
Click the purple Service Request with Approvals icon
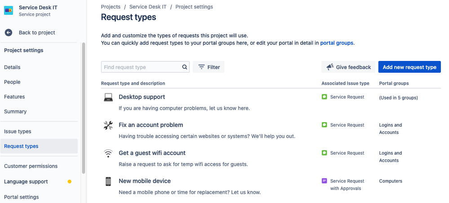point(325,181)
